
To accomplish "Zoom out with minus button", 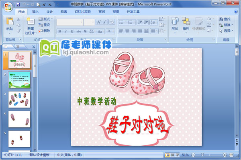I will coord(193,155).
